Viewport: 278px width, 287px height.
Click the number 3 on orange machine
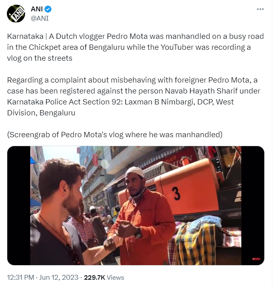point(176,193)
